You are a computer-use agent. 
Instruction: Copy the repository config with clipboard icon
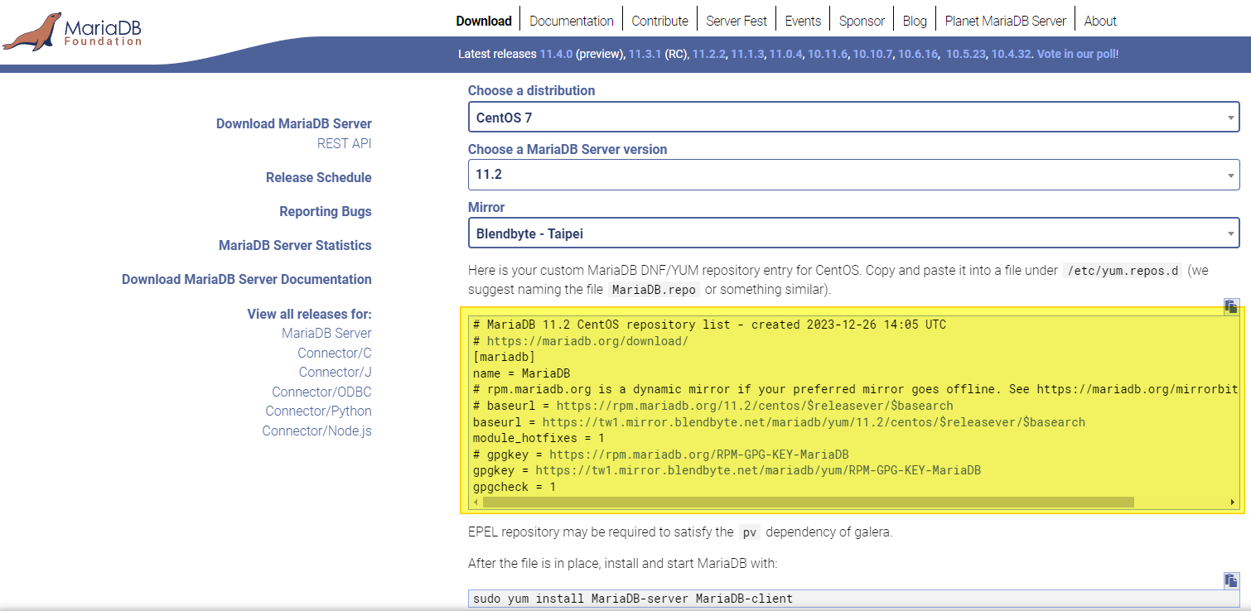pos(1231,306)
